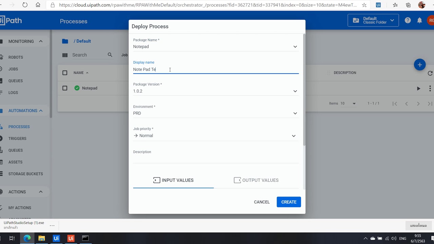Image resolution: width=434 pixels, height=244 pixels.
Task: Open terminal window from taskbar
Action: [85, 238]
